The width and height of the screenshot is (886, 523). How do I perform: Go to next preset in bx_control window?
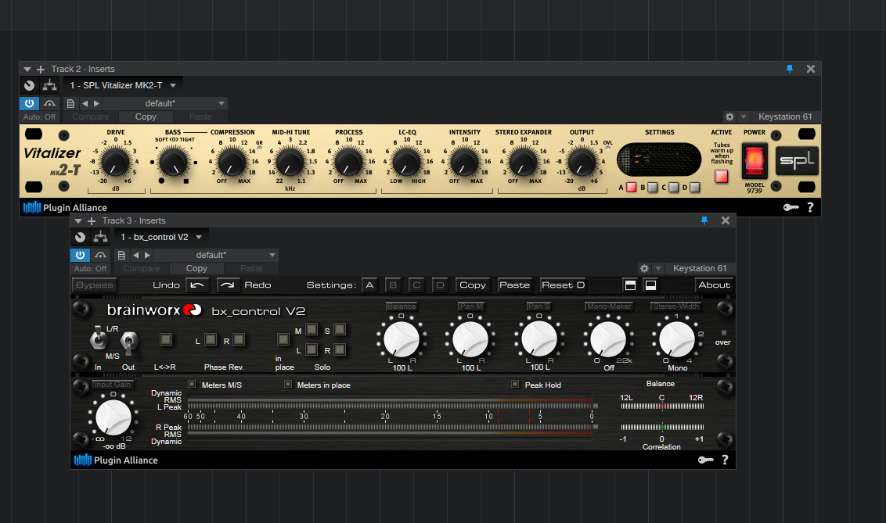pos(147,255)
